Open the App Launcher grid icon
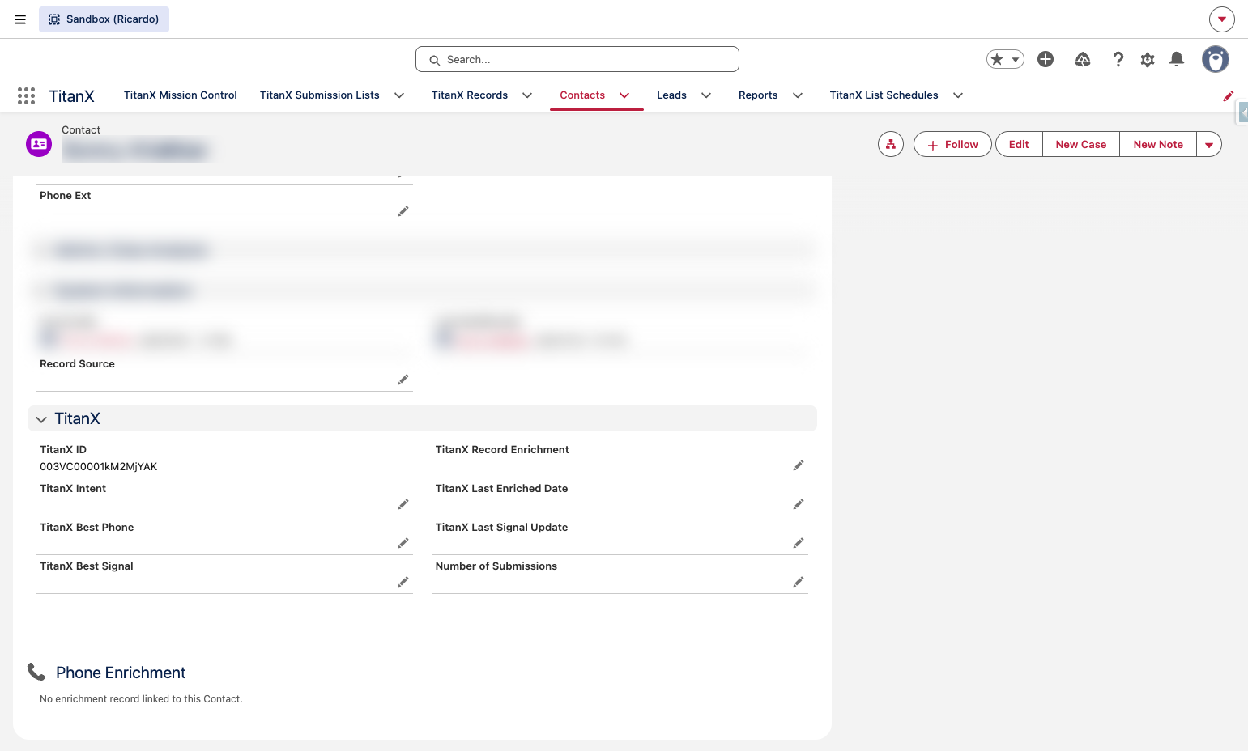 coord(26,95)
